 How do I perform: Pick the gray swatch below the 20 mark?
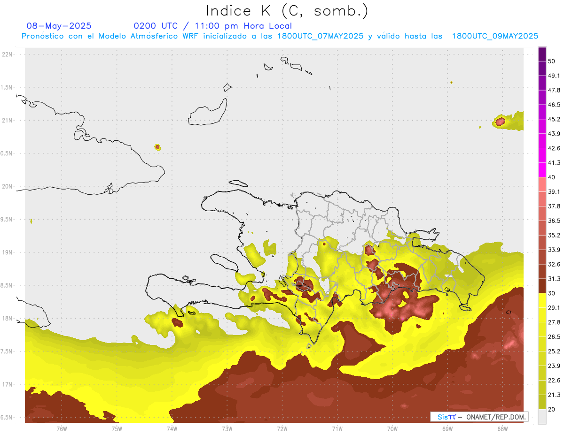pos(542,417)
